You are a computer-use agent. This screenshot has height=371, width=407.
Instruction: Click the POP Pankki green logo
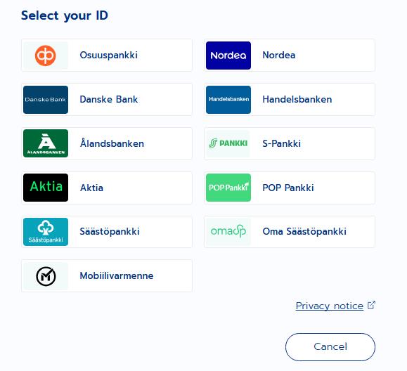pyautogui.click(x=228, y=188)
